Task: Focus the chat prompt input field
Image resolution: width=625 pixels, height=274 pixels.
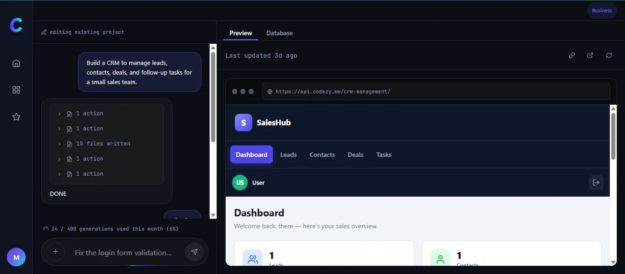Action: (123, 253)
